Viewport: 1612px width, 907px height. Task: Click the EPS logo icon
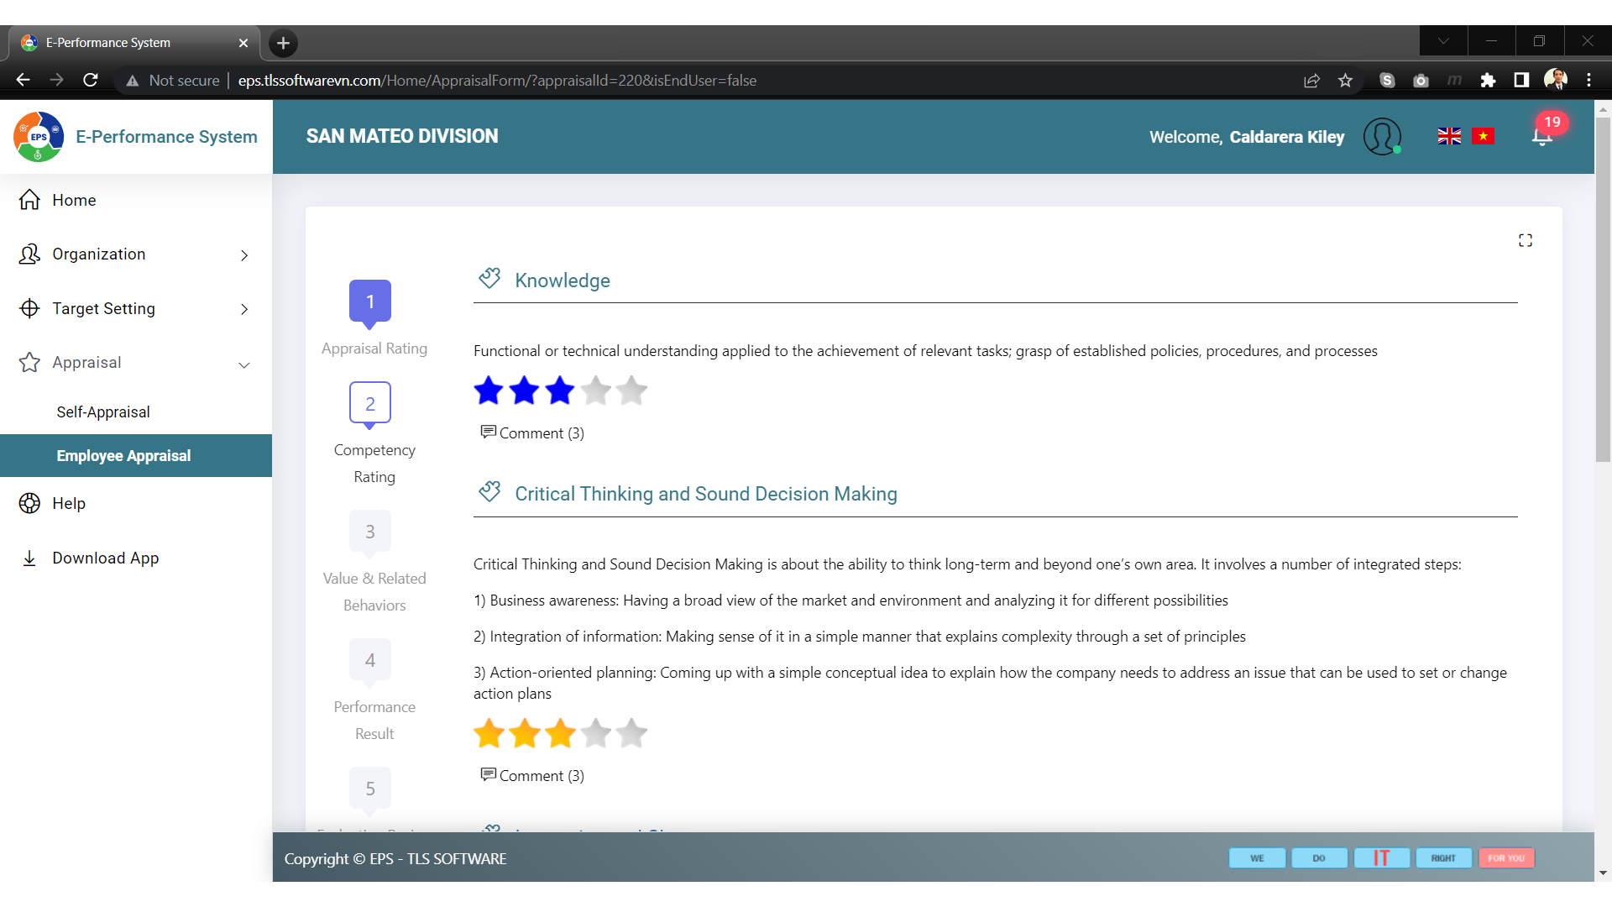click(38, 136)
